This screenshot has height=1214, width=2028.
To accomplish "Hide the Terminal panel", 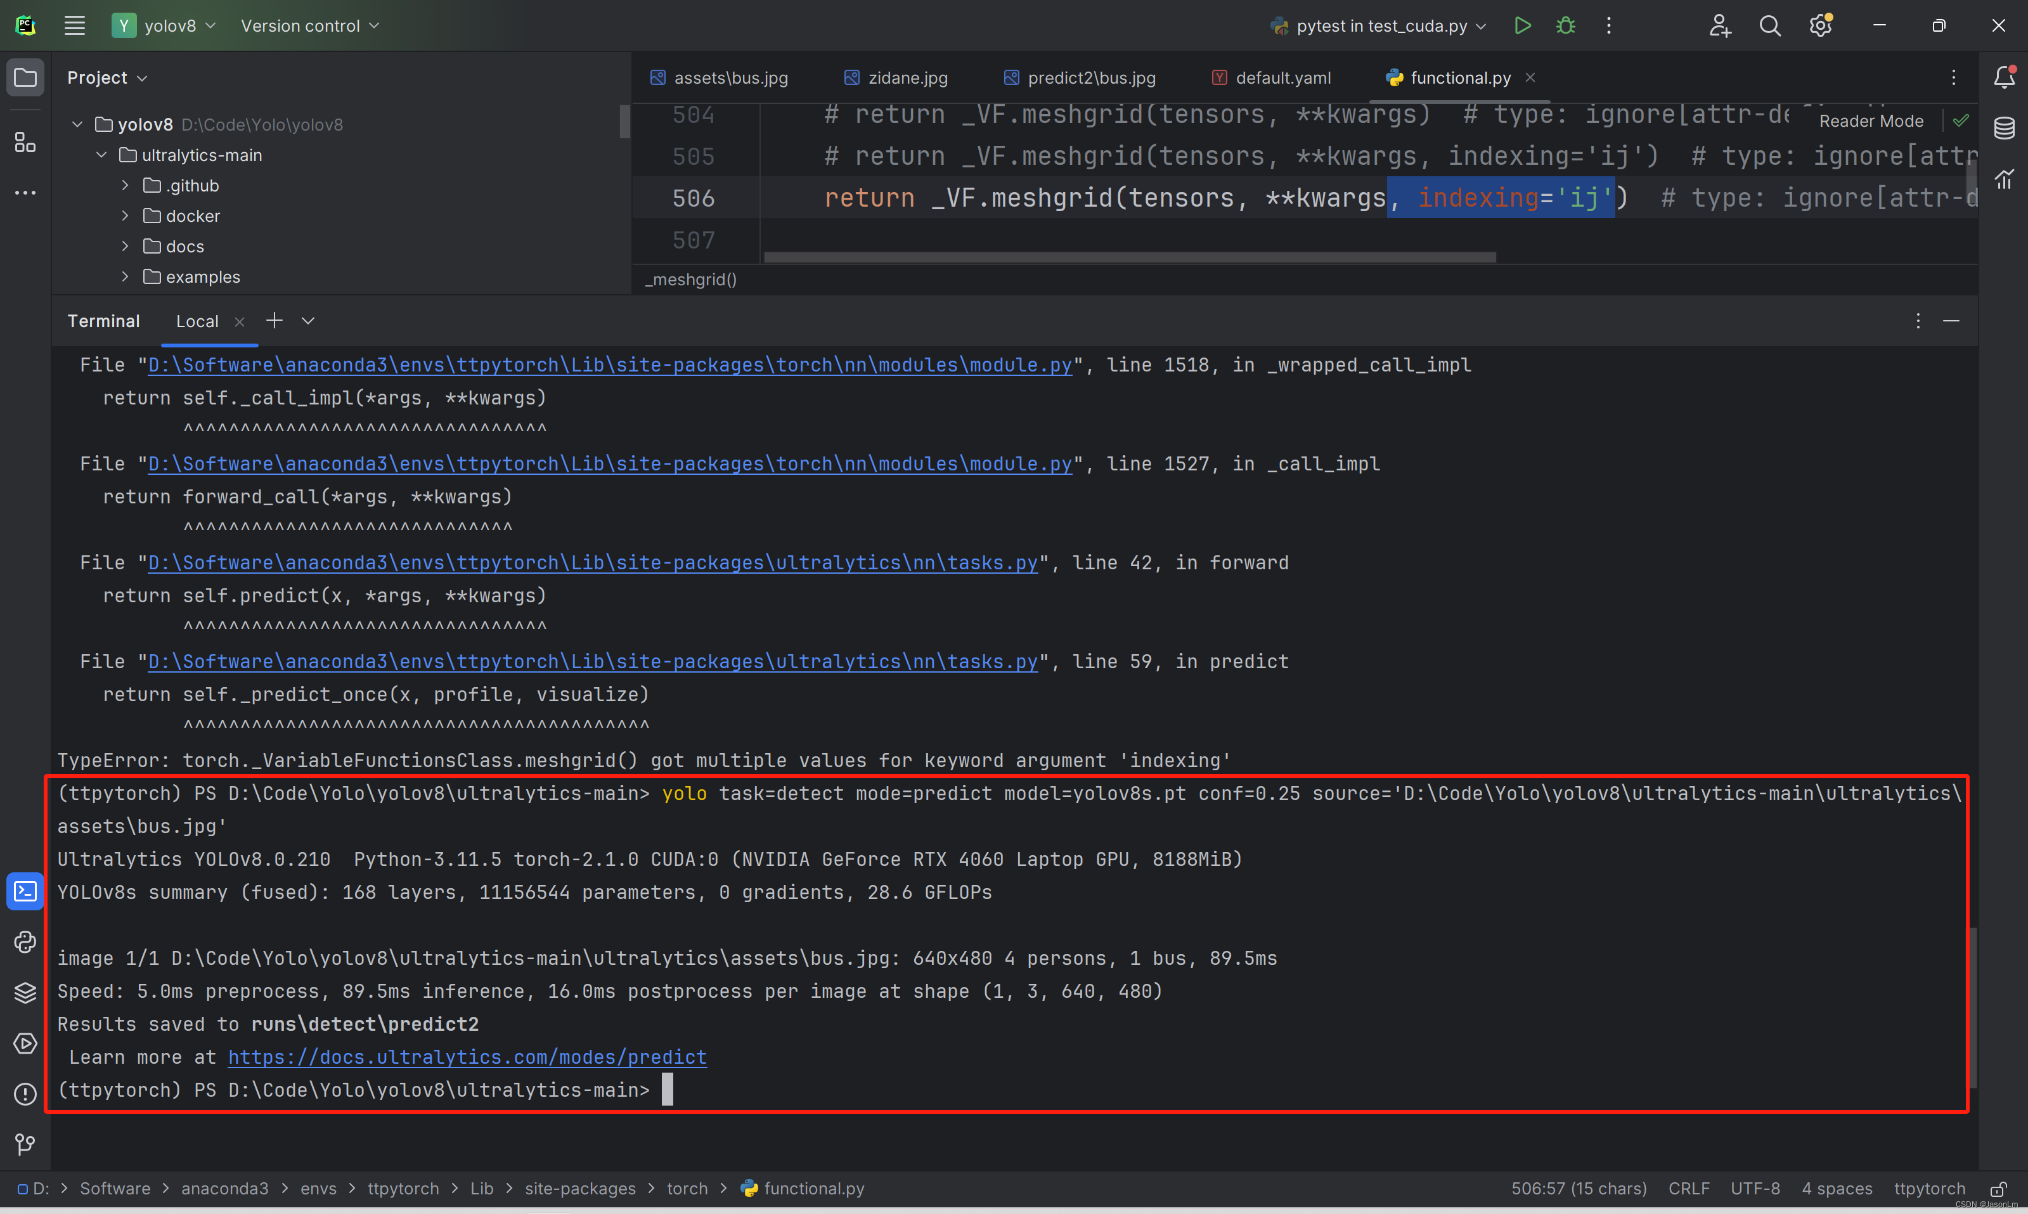I will tap(1951, 321).
